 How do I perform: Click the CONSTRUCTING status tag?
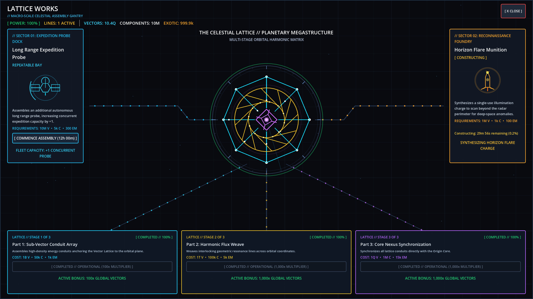[x=471, y=58]
